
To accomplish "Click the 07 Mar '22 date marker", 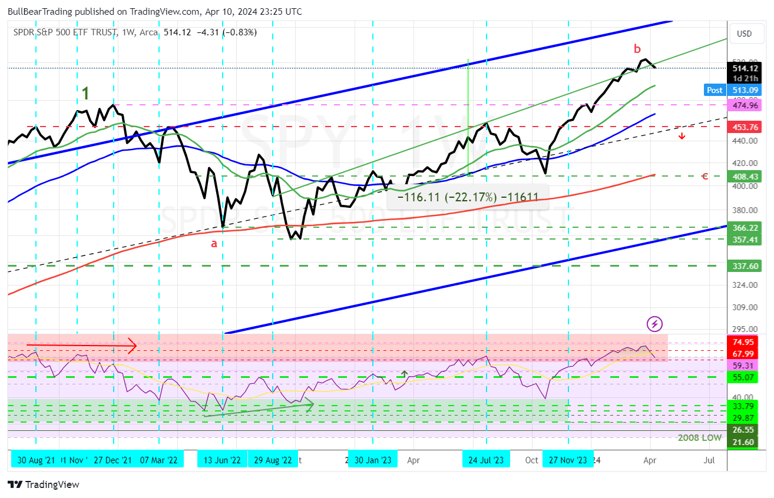I will click(159, 460).
